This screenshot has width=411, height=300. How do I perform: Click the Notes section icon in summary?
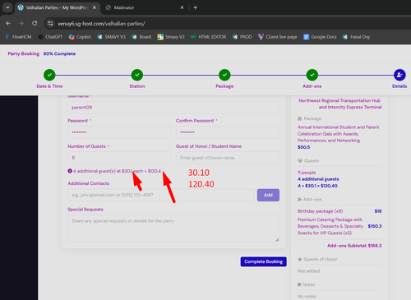[x=299, y=284]
